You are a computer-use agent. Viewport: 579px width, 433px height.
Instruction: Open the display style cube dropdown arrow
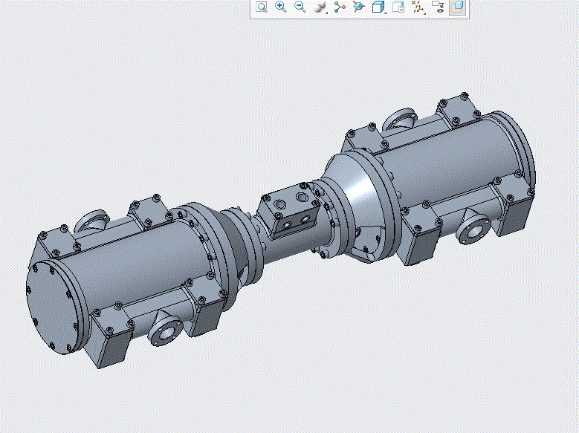point(386,13)
